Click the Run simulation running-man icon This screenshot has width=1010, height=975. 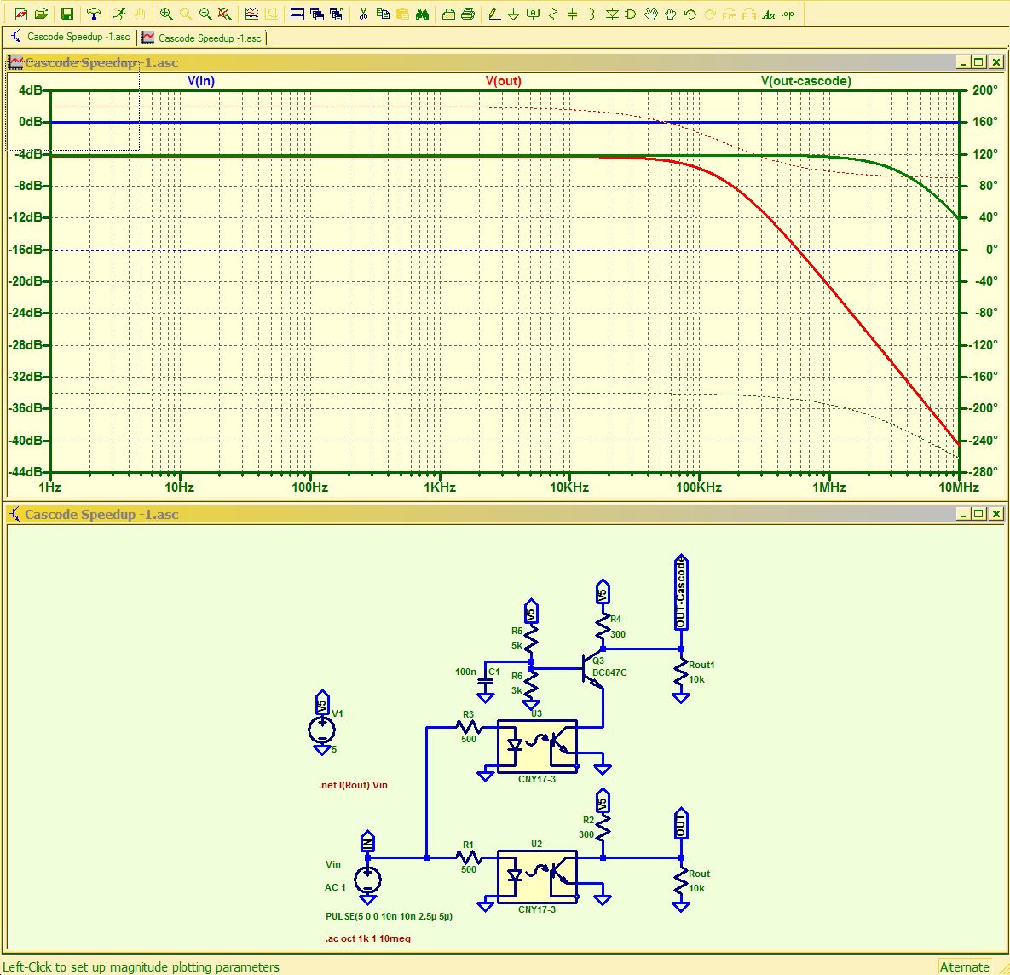coord(119,14)
